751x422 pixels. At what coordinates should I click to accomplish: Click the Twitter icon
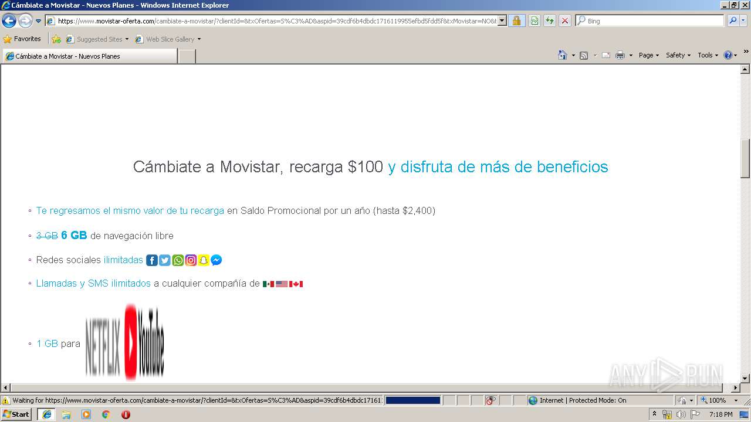(165, 260)
